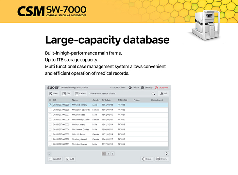Open Settings gear
The width and height of the screenshot is (238, 175).
click(x=147, y=87)
